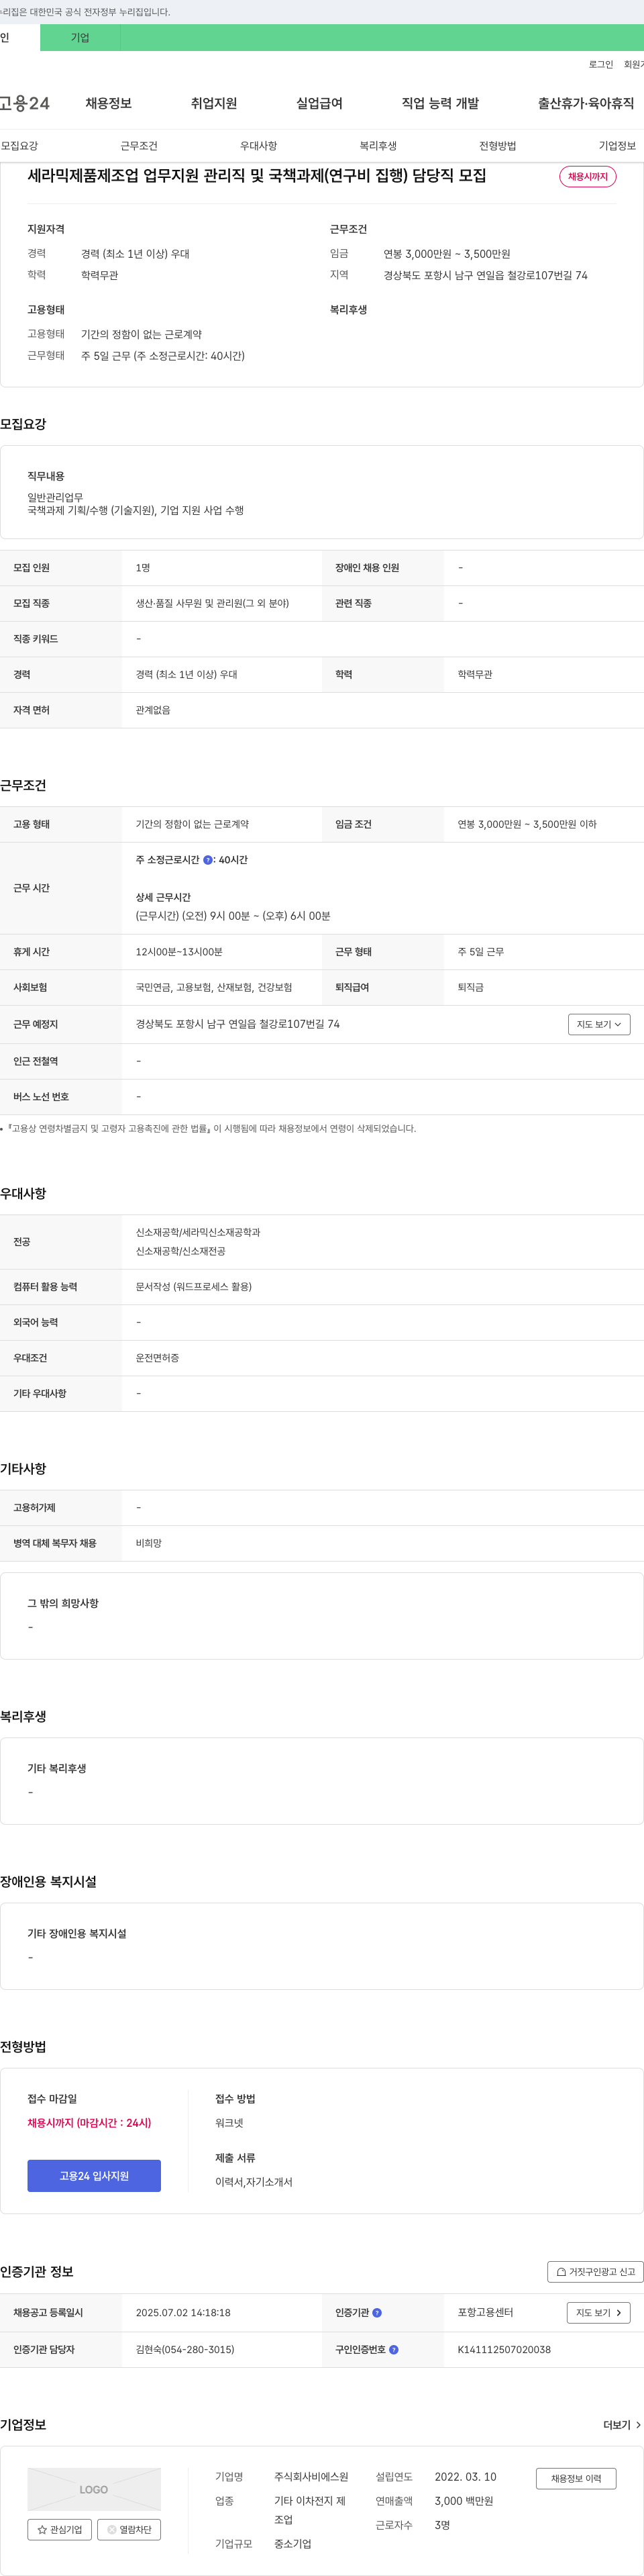Image resolution: width=644 pixels, height=2576 pixels.
Task: Click the help icon beside 구인인증번호
Action: coord(393,2350)
